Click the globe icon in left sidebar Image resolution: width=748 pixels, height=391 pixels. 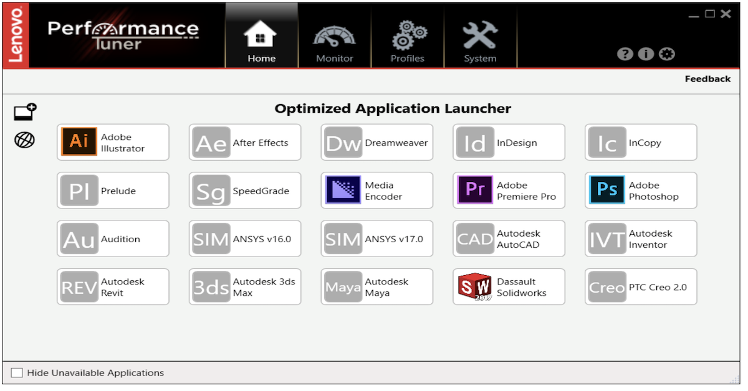pyautogui.click(x=25, y=140)
